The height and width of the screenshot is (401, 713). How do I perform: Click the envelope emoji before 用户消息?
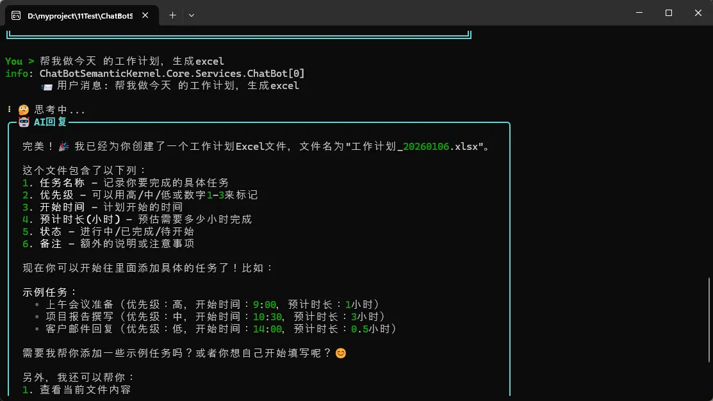[x=46, y=86]
